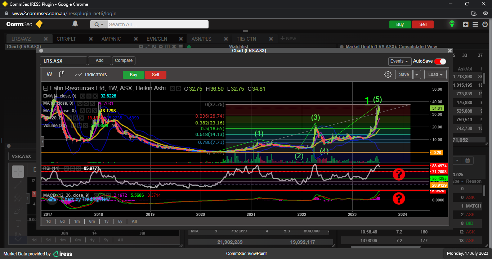The height and width of the screenshot is (259, 492).
Task: Toggle visibility of MA 26.7031 indicator
Action: point(80,103)
